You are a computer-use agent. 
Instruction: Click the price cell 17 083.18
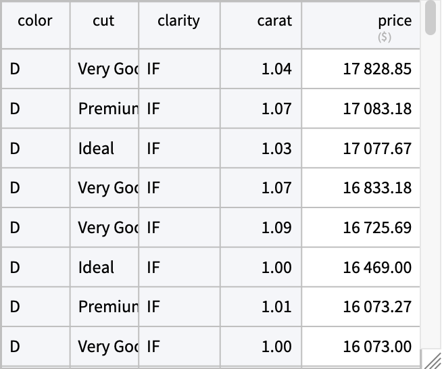click(x=360, y=108)
